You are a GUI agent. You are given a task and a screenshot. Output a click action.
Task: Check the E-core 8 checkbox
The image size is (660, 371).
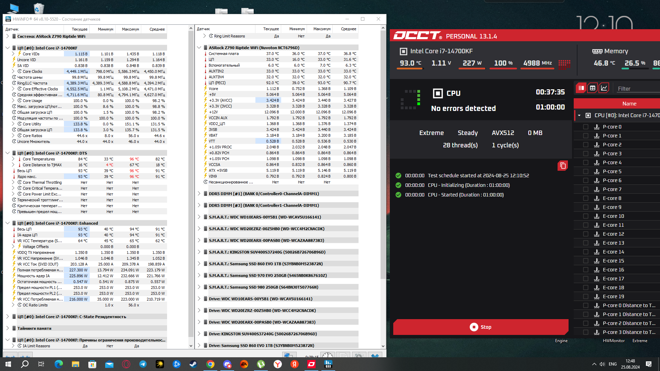tap(586, 198)
